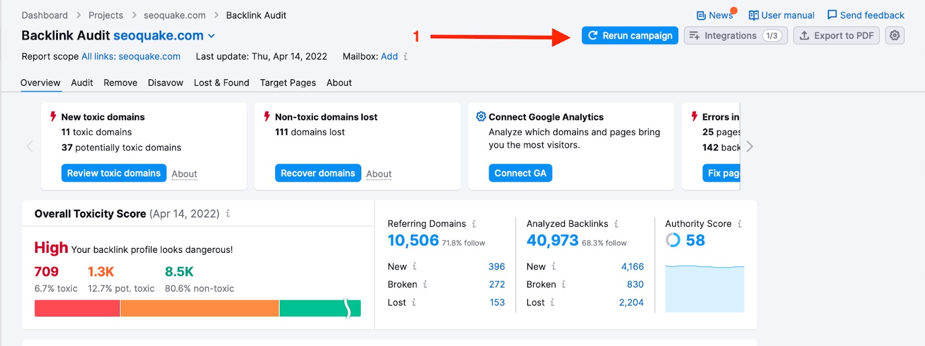Screen dimensions: 925x346
Task: Switch to the Audit tab
Action: click(x=82, y=83)
